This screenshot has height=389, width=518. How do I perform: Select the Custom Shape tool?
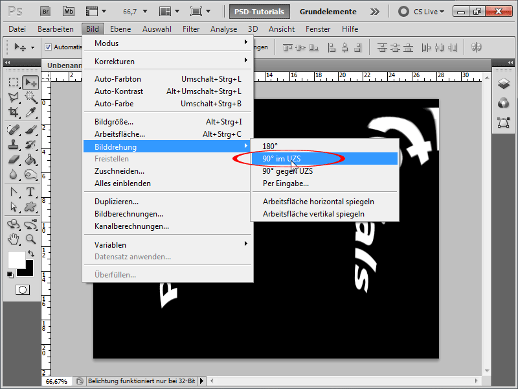click(x=30, y=207)
